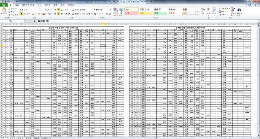
Task: Click the percent style icon
Action: [x=100, y=14]
